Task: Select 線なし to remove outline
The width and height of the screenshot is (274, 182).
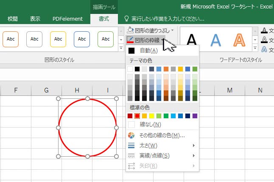Action: pos(150,124)
